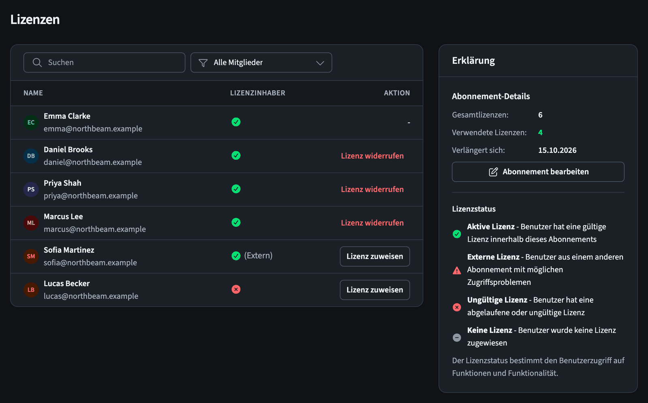Image resolution: width=648 pixels, height=403 pixels.
Task: Click Emma Clarke's green license checkmark
Action: (236, 122)
